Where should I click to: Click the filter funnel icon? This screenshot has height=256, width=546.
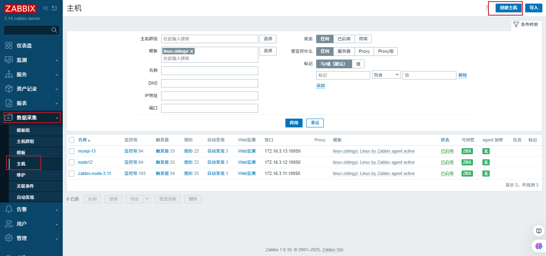pos(516,24)
